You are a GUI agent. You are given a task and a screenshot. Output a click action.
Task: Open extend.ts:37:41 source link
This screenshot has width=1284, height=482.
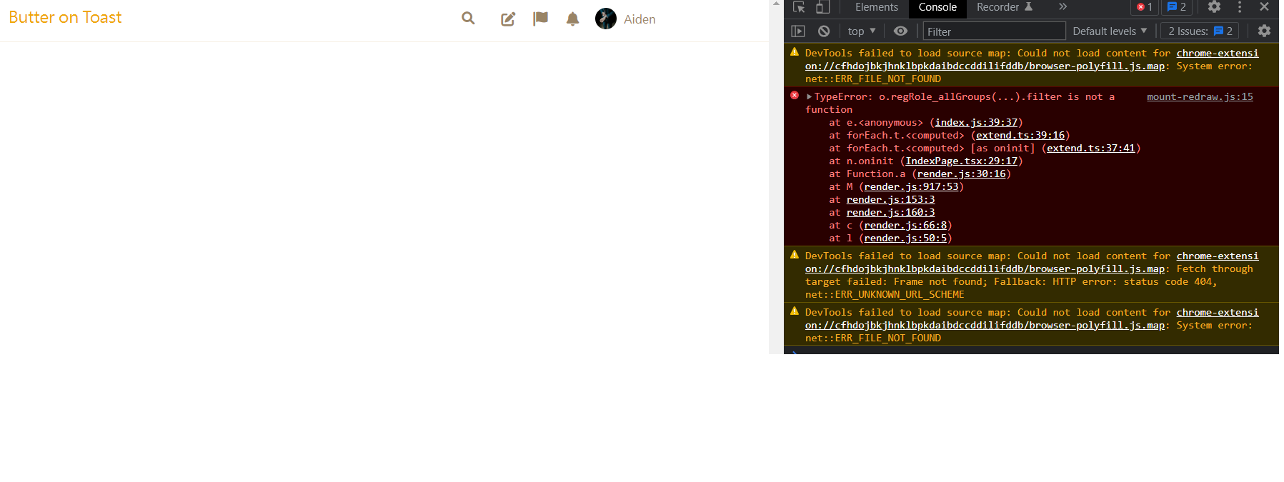tap(1090, 149)
